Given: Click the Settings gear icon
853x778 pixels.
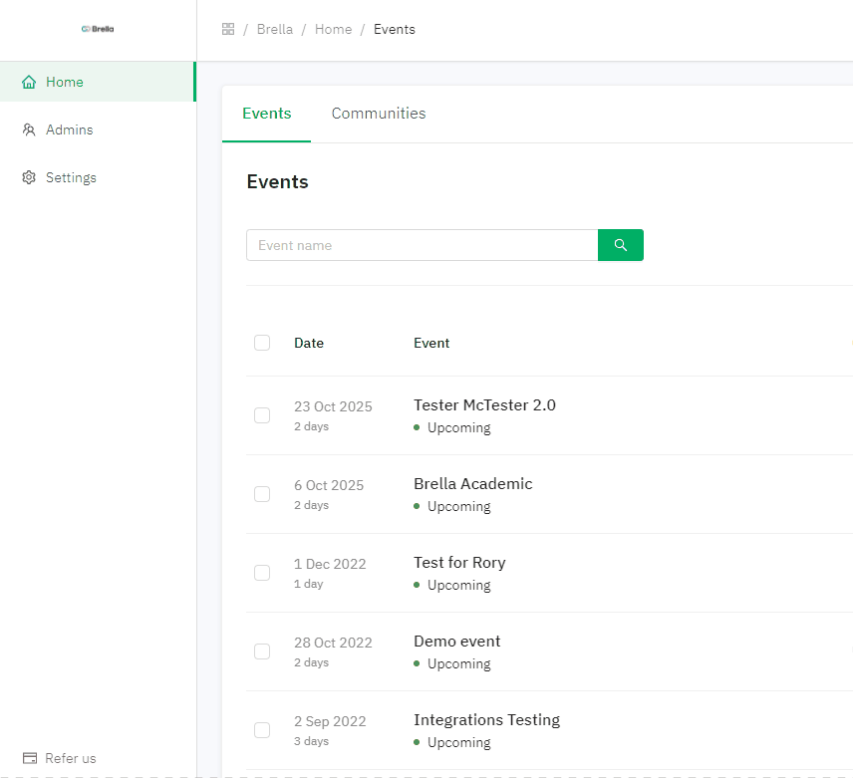Looking at the screenshot, I should (29, 177).
